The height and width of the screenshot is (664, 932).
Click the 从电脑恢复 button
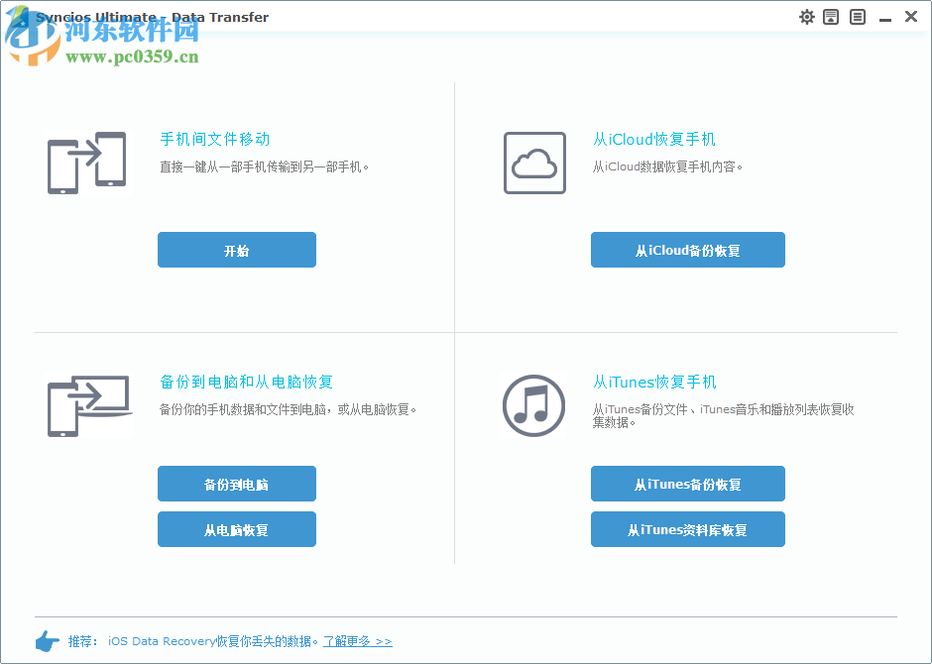pos(236,529)
